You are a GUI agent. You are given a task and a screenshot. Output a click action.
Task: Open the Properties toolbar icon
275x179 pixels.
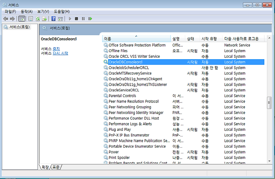pyautogui.click(x=31, y=19)
